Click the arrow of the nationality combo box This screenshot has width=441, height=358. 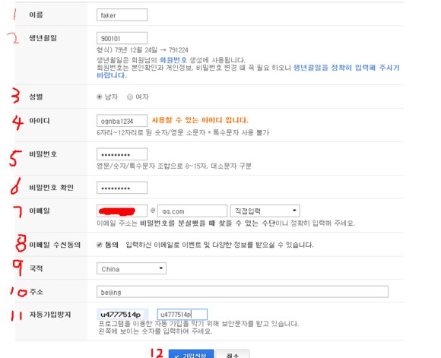[x=161, y=268]
